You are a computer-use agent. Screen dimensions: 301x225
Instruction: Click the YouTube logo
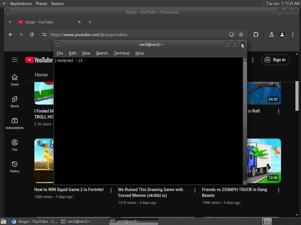pos(39,60)
